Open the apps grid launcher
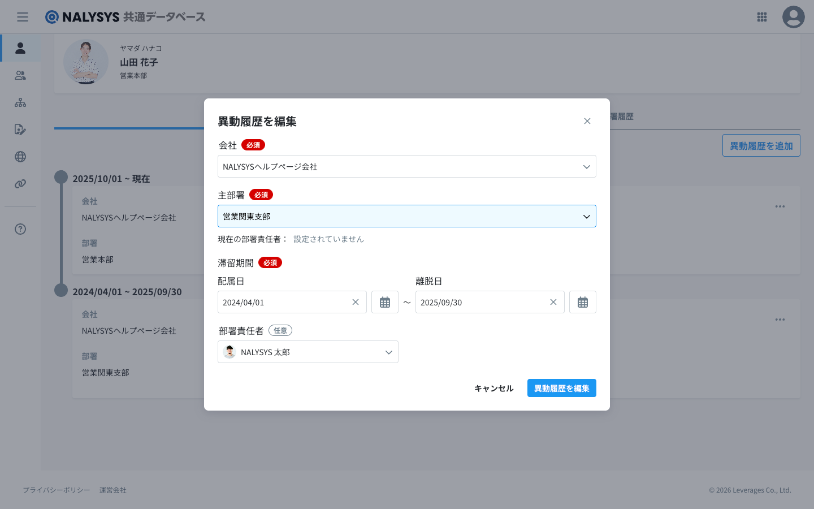The height and width of the screenshot is (509, 814). [x=762, y=17]
